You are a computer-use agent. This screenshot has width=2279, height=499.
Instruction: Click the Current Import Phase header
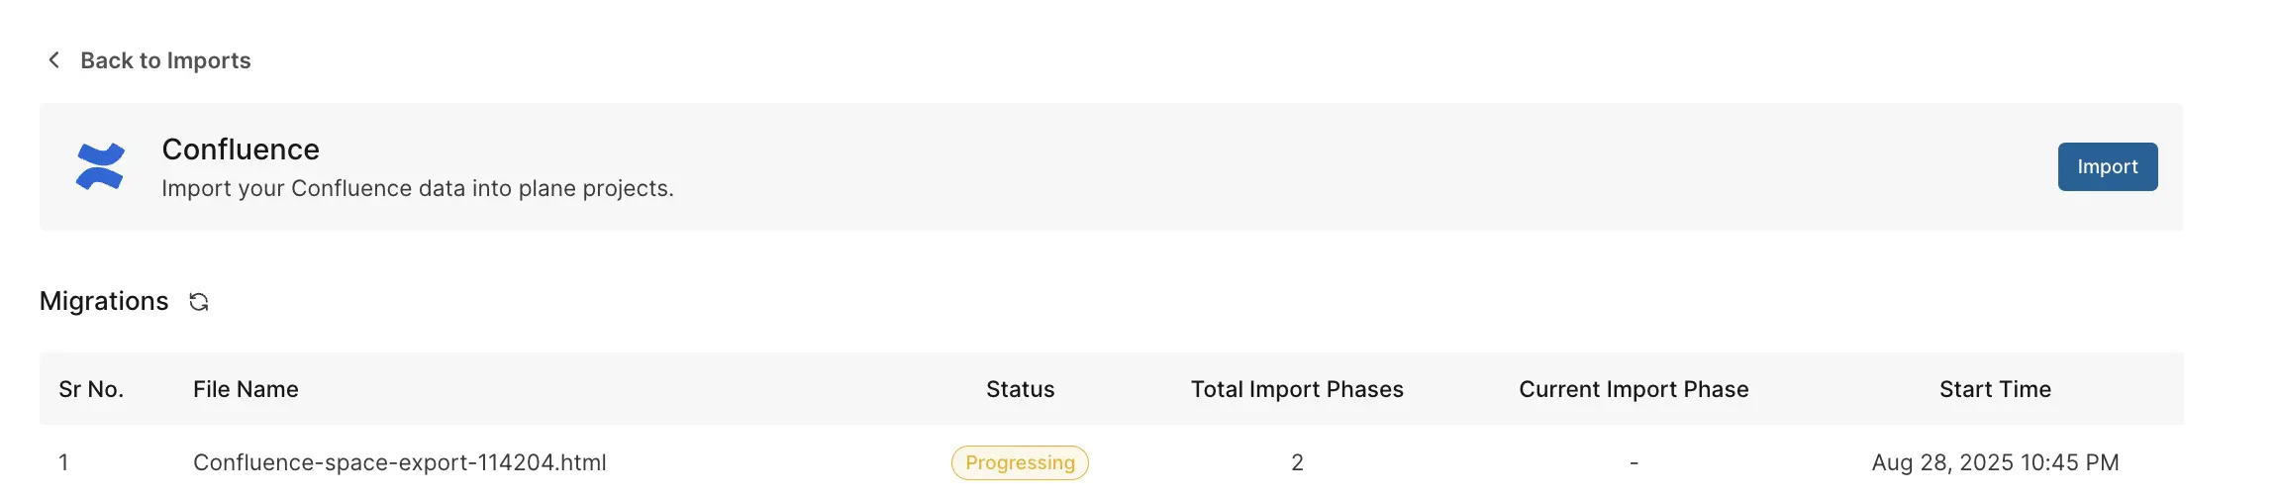[1634, 389]
